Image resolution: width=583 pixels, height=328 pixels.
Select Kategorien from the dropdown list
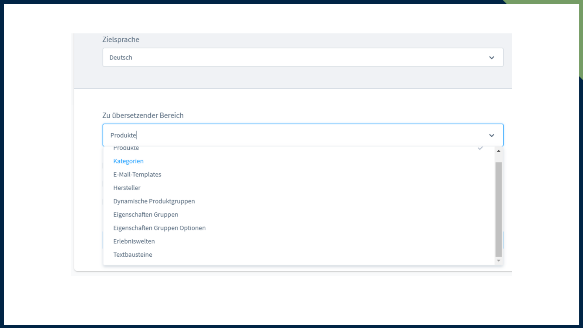(128, 161)
